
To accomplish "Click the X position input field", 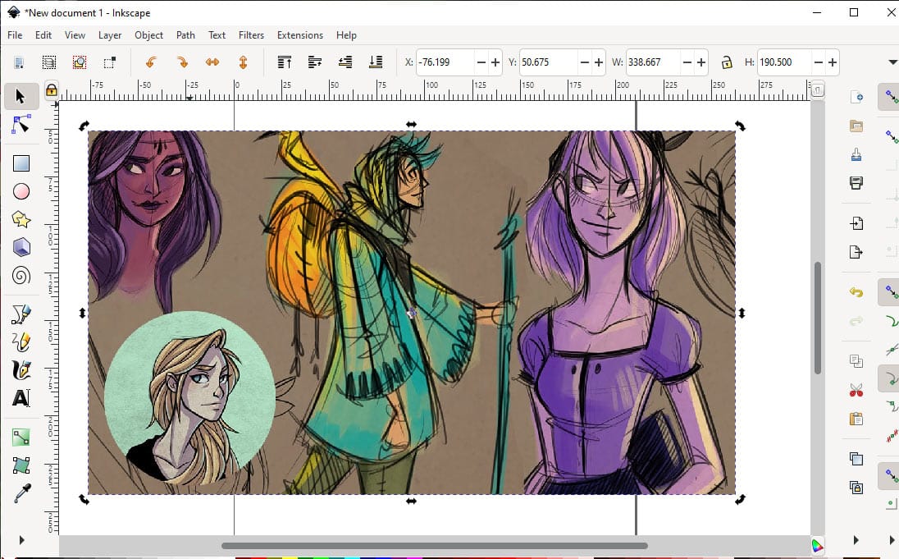I will 445,62.
